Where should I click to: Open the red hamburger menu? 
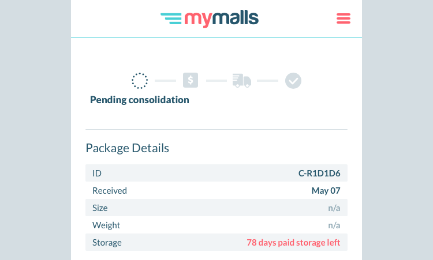point(344,18)
